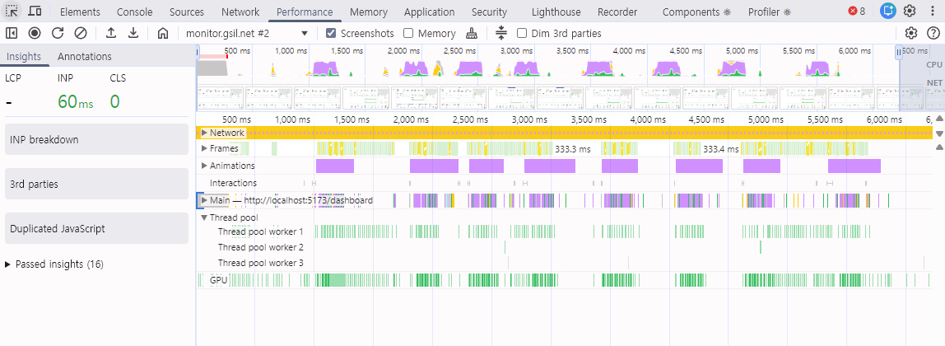Expand the Passed insights (16) section
This screenshot has height=346, width=945.
tap(54, 264)
